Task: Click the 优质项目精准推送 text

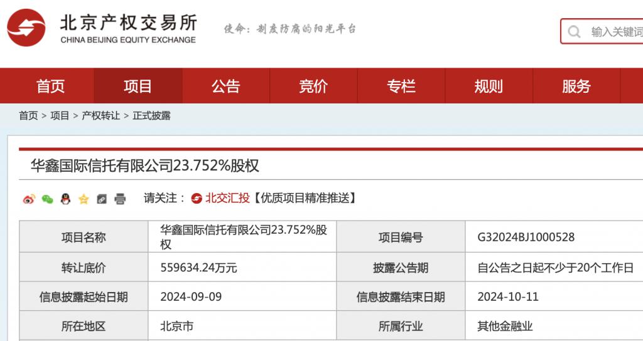Action: [304, 199]
